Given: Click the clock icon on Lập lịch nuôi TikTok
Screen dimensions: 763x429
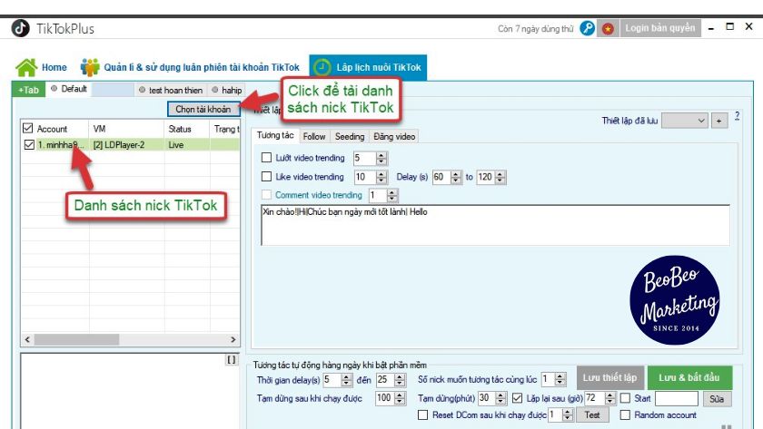Looking at the screenshot, I should [322, 67].
